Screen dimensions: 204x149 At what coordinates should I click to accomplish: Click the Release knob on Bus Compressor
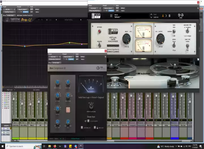tap(68, 95)
